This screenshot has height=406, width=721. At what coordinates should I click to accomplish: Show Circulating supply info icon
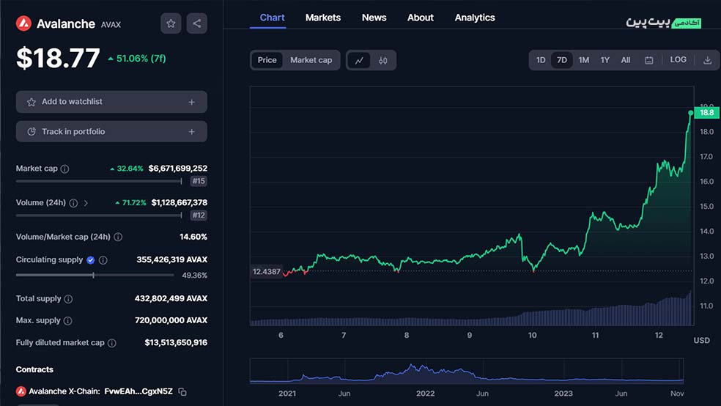coord(103,260)
